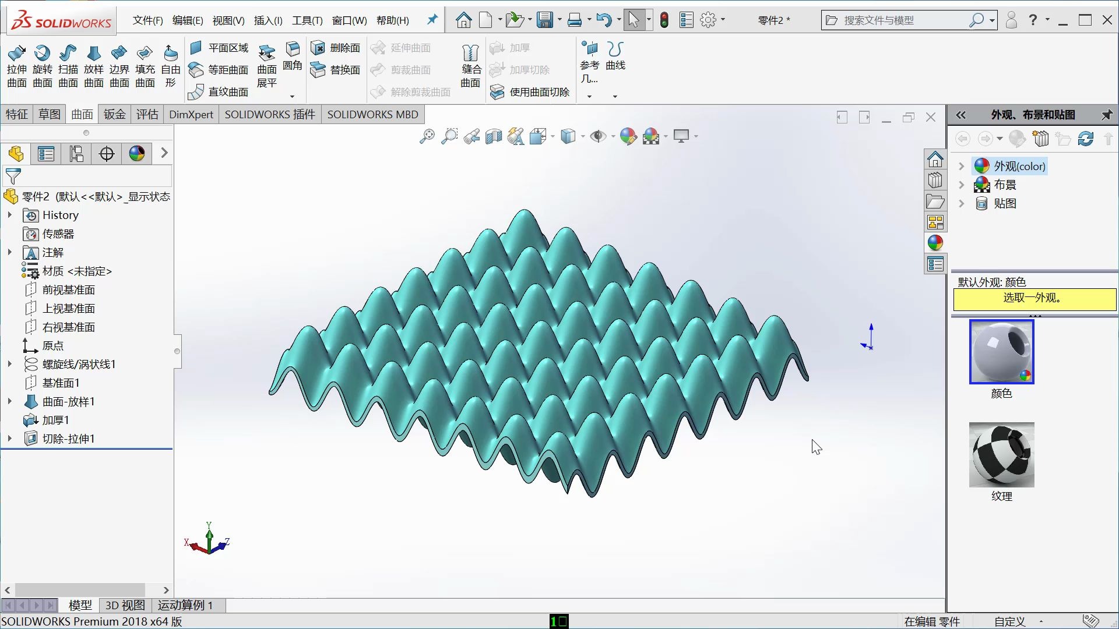
Task: Select the 旋转曲面 revolve surface tool
Action: [42, 66]
